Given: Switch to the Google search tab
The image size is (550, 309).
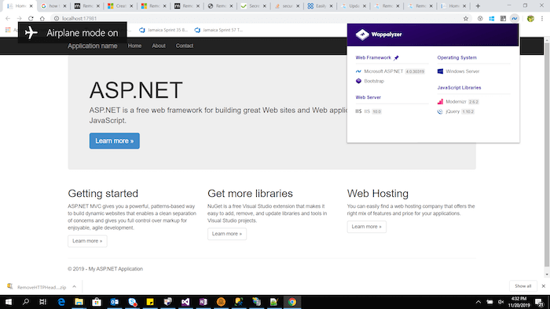Looking at the screenshot, I should (53, 6).
